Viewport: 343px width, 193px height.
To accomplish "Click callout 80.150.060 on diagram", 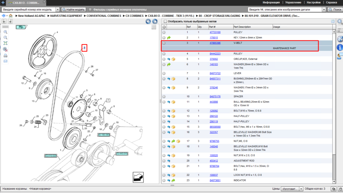I will pyautogui.click(x=104, y=135).
